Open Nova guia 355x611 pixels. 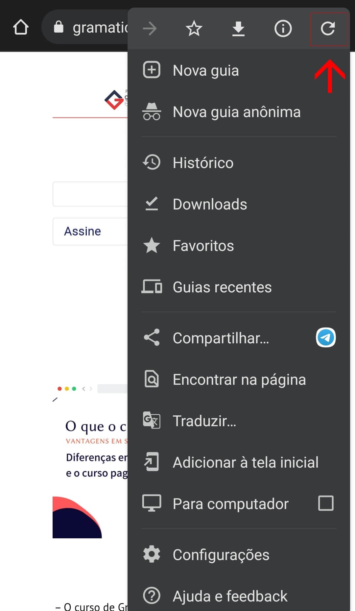pyautogui.click(x=206, y=70)
